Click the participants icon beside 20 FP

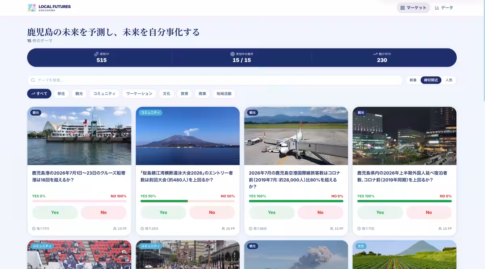tap(223, 229)
